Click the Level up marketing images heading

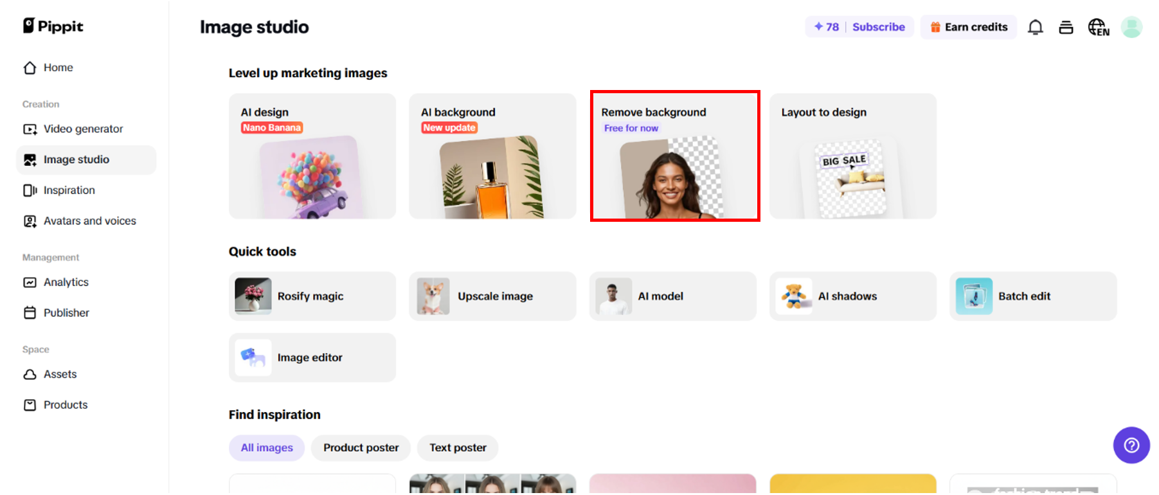[x=308, y=73]
